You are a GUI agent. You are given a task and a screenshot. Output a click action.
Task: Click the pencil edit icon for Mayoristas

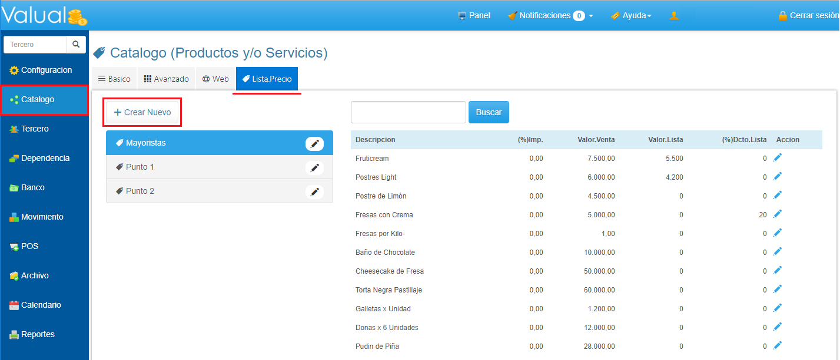click(314, 143)
